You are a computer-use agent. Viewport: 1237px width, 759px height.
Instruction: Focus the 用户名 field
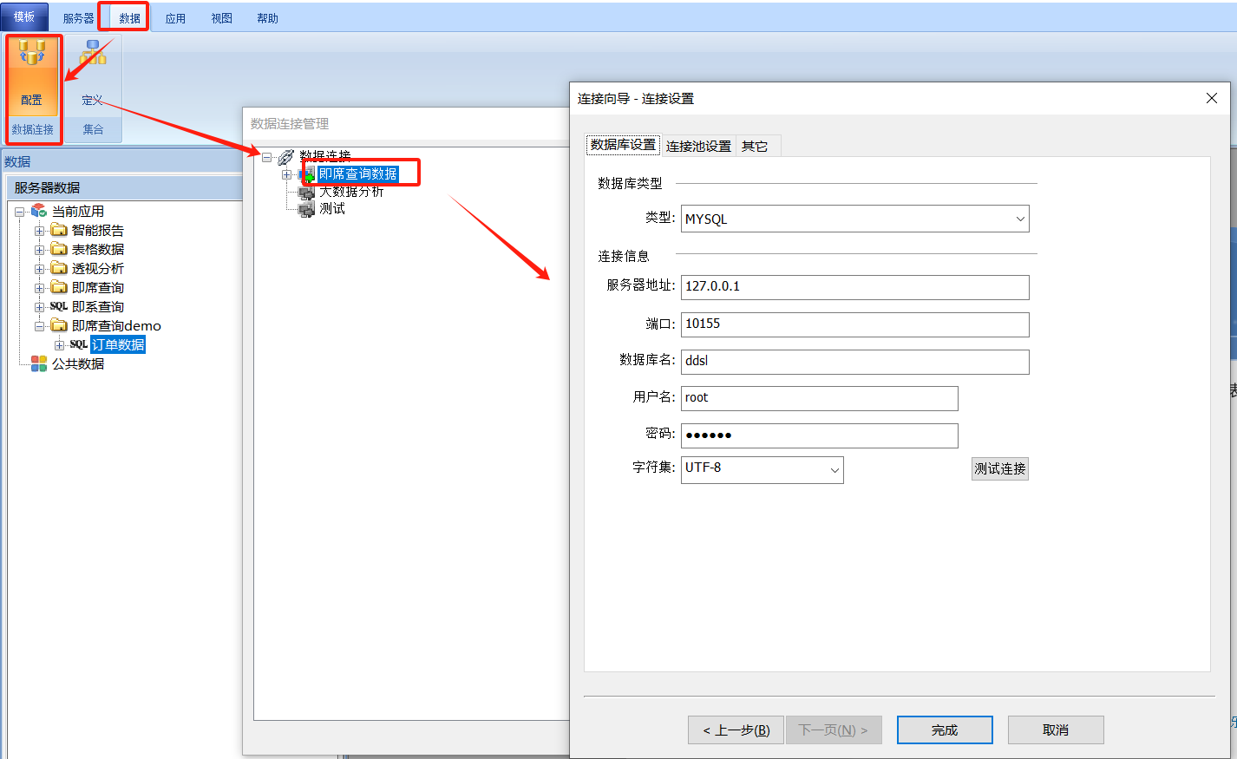(820, 398)
